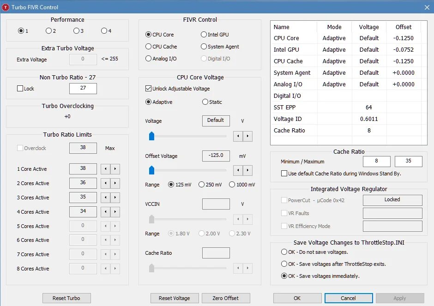Click left arrow for Voltage slider

[238, 136]
